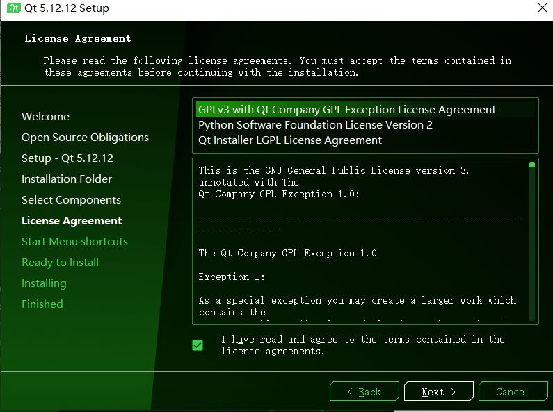Click the License Agreement step in sidebar
Screen dimensions: 553x412
(72, 221)
